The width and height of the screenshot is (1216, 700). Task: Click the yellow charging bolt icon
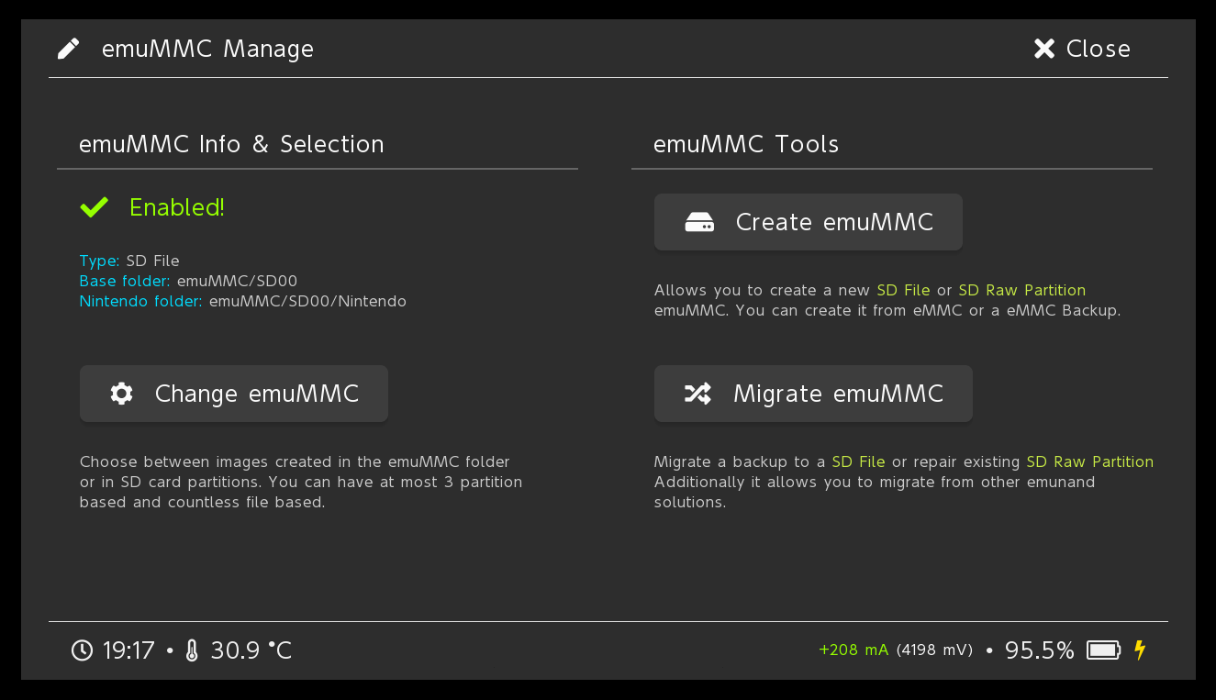click(1140, 650)
